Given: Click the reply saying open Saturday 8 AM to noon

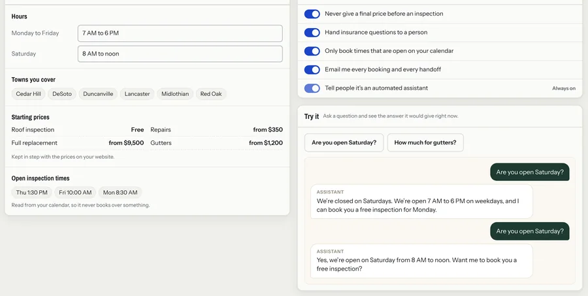Looking at the screenshot, I should point(421,261).
